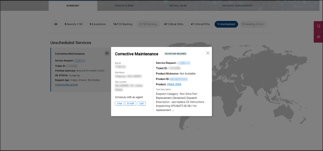Select the All filter pill
Viewport: 323px width, 151px height.
tap(56, 24)
